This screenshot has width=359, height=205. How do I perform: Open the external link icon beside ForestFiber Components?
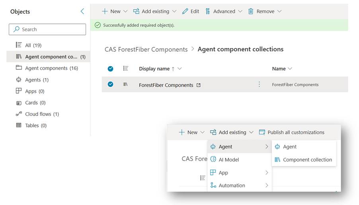coord(199,85)
